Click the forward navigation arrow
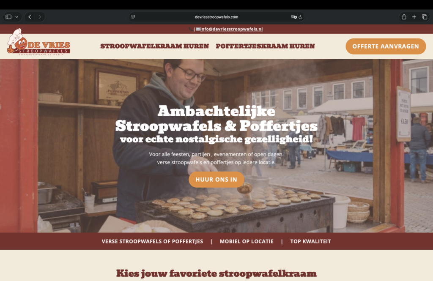 point(40,17)
